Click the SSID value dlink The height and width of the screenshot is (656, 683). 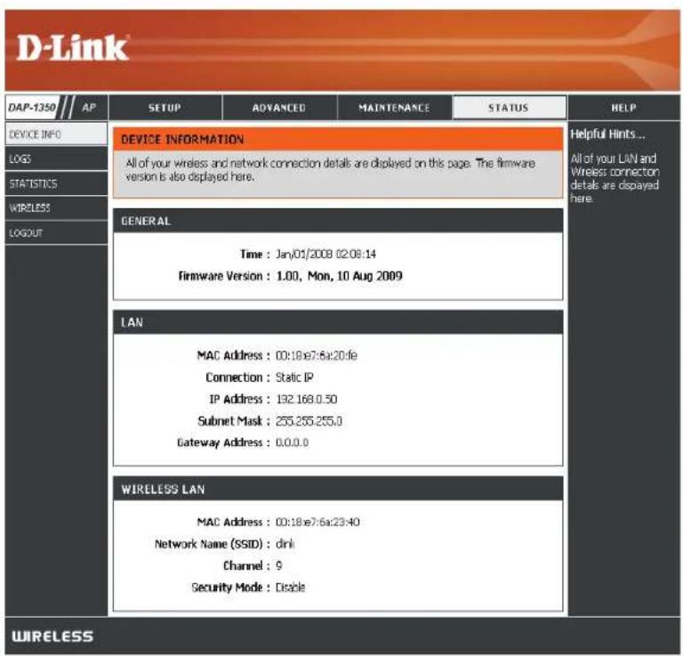coord(285,544)
